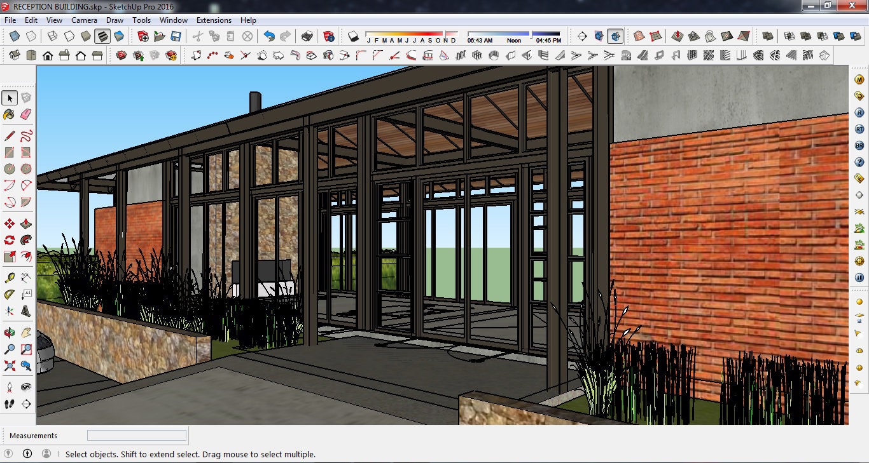The image size is (869, 463).
Task: Toggle shadows on or off
Action: coord(353,36)
